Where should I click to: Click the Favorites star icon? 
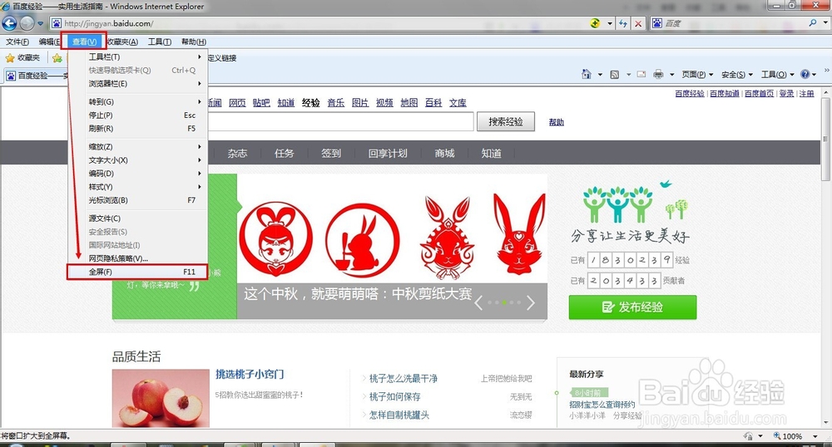pyautogui.click(x=9, y=57)
